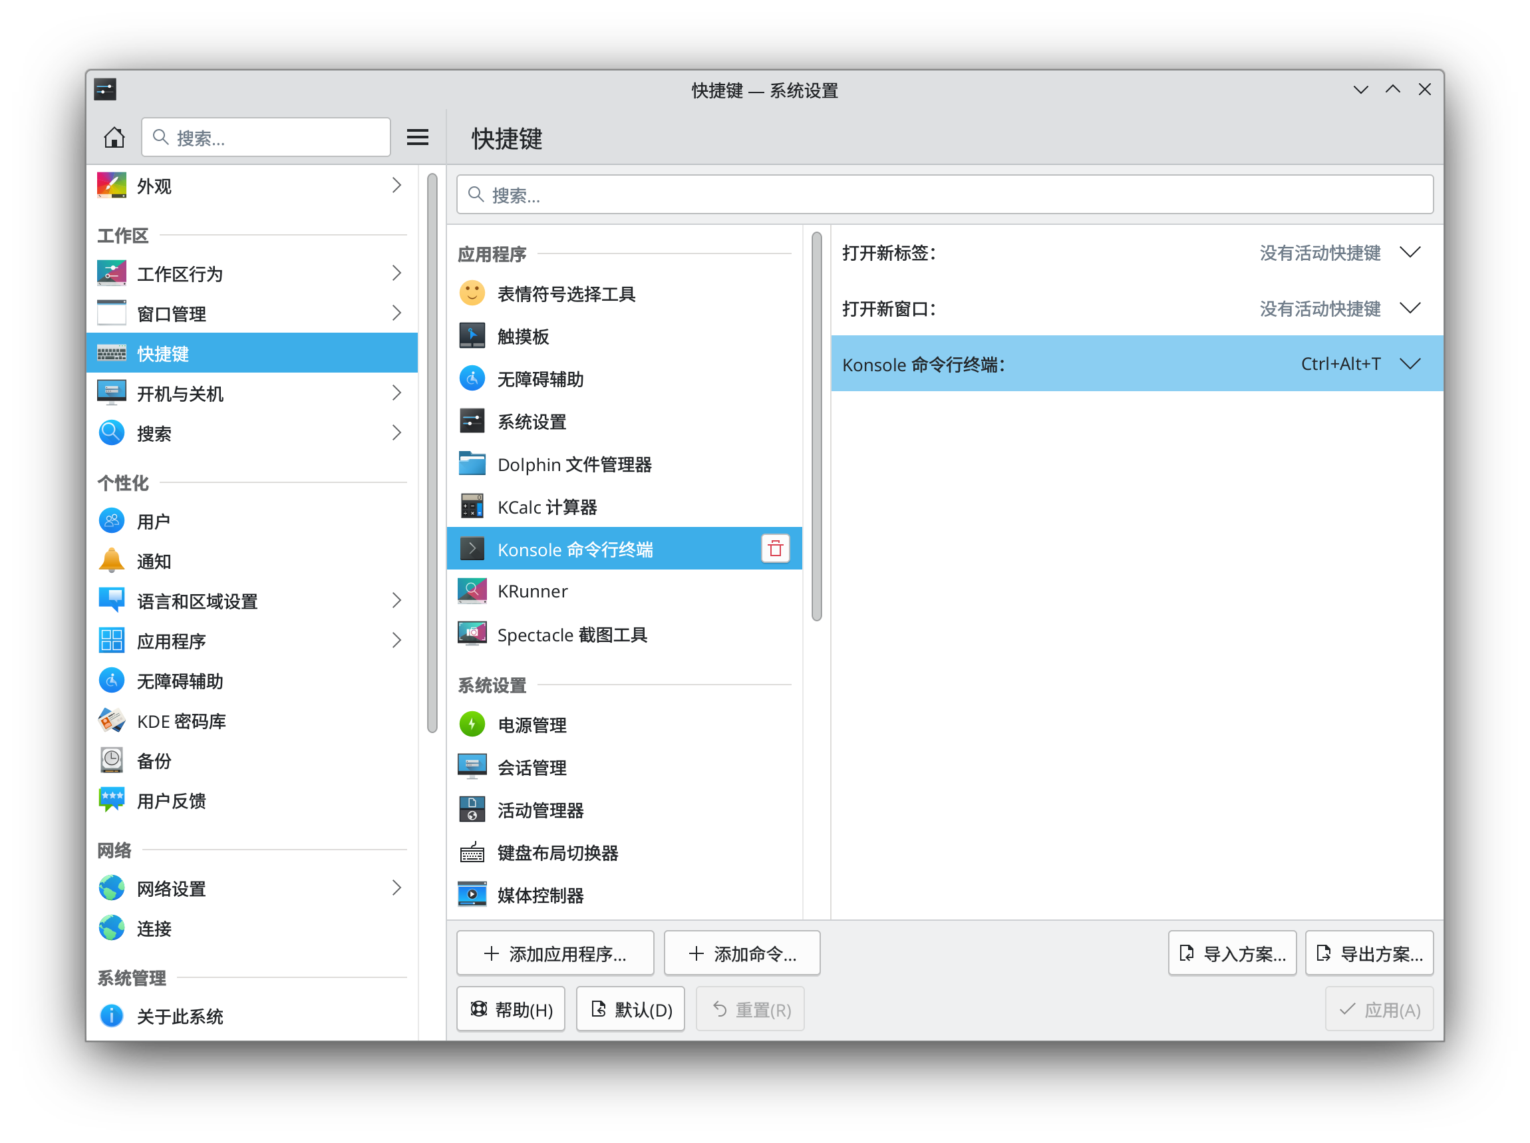Screen dimensions: 1530x1143
Task: Select KRunner in the application list
Action: [x=532, y=591]
